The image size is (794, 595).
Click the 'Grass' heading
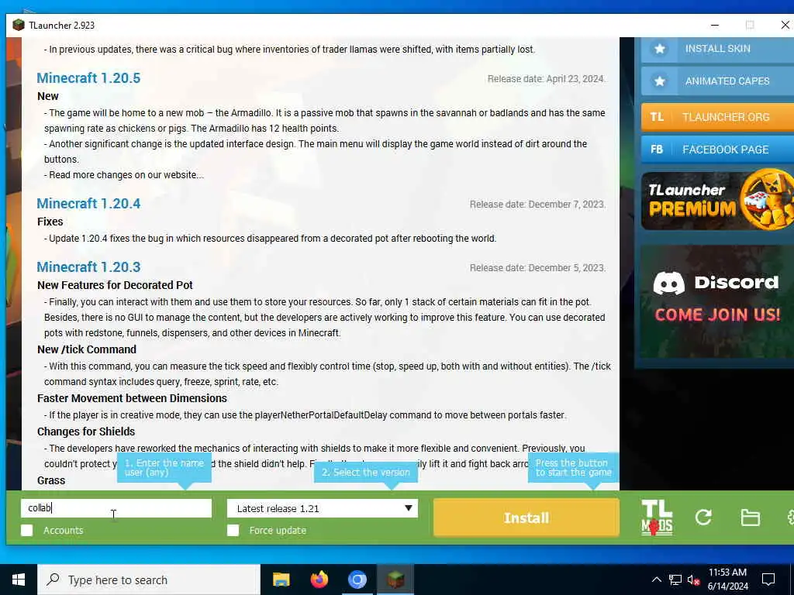[x=51, y=480]
